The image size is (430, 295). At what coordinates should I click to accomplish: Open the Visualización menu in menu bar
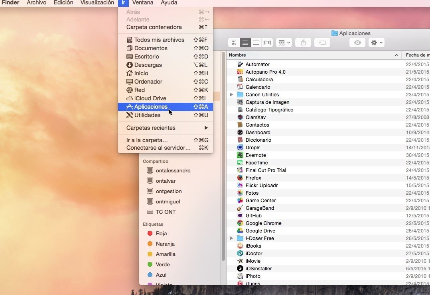pos(97,3)
